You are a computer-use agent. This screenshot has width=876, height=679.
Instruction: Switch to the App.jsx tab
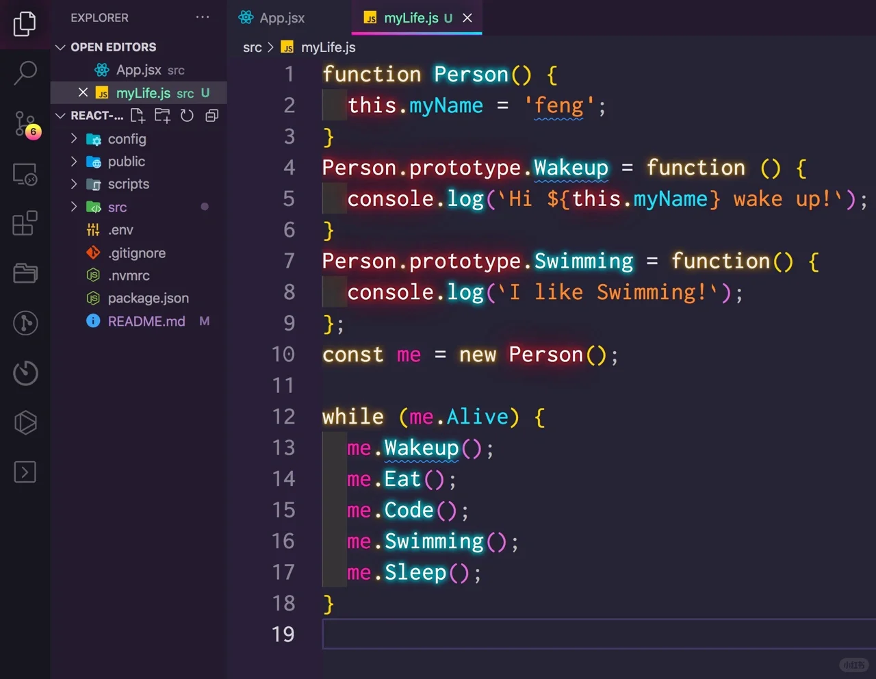click(272, 18)
